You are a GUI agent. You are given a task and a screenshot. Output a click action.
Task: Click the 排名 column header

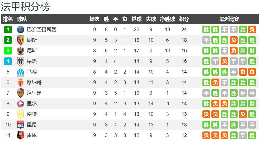8,19
